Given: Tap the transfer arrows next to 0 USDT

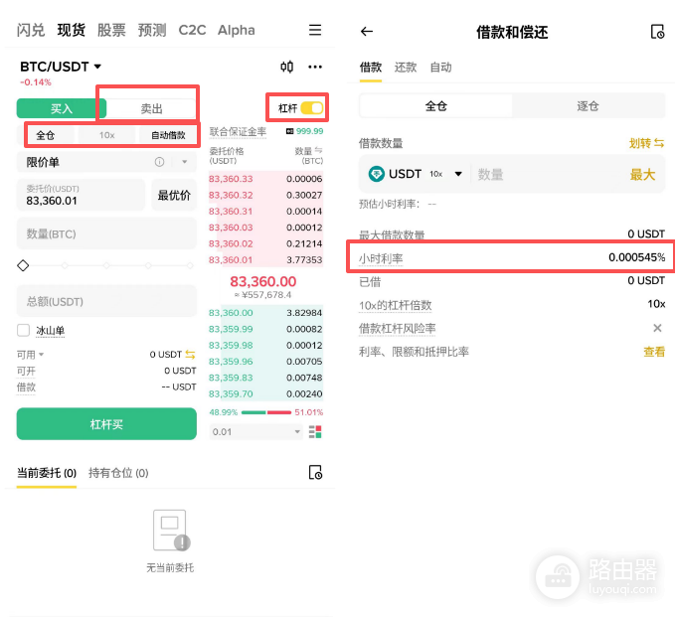Looking at the screenshot, I should coord(190,355).
